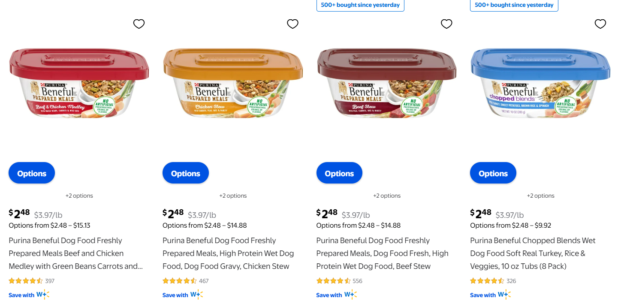
Task: Open Options for Chicken Stew
Action: pos(186,173)
